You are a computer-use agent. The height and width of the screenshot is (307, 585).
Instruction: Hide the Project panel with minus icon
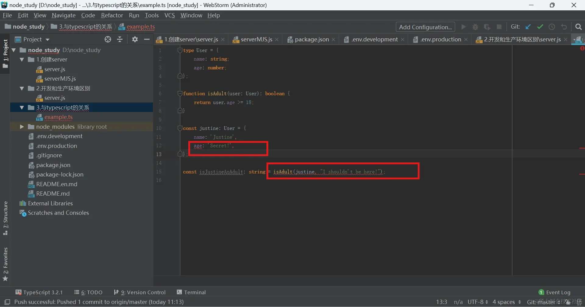147,39
